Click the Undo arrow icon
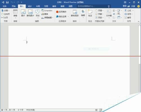The image size is (141, 112). (x=12, y=2)
